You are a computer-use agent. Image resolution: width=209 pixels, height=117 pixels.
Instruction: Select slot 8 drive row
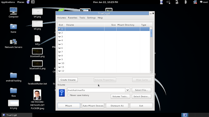click(x=104, y=56)
